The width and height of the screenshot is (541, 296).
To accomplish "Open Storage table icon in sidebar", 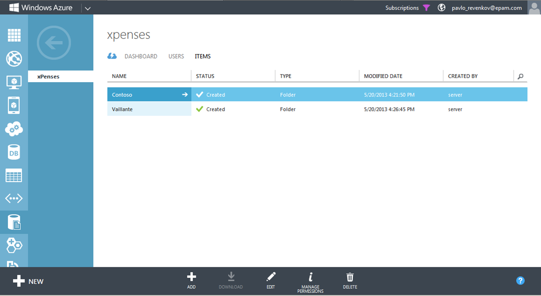I will pos(14,175).
